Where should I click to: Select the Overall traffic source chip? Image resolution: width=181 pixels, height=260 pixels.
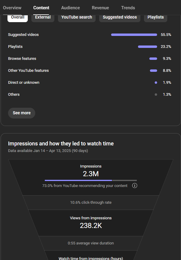pos(18,18)
